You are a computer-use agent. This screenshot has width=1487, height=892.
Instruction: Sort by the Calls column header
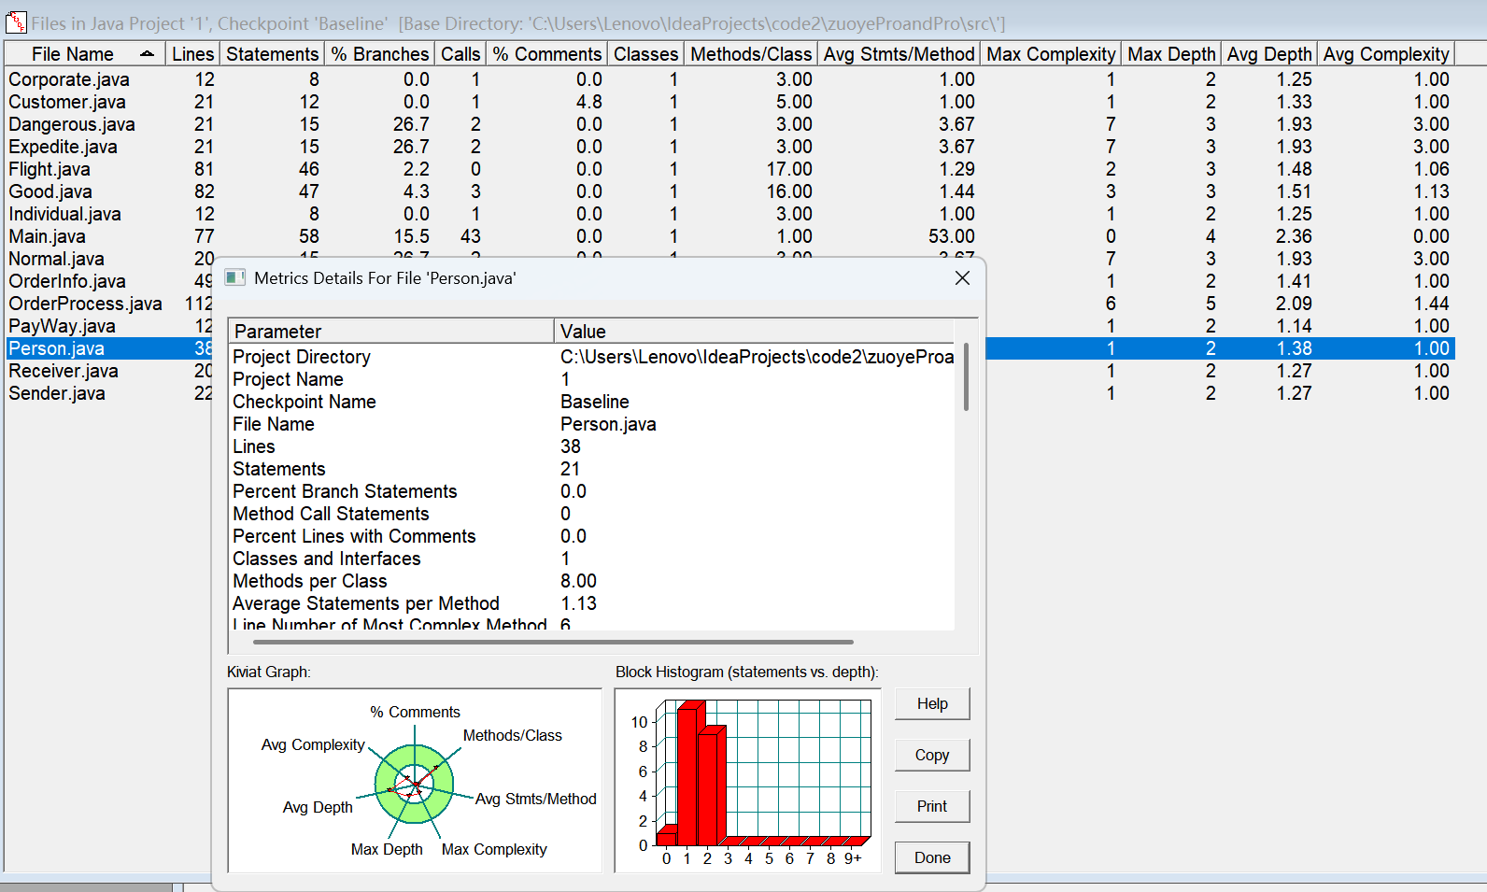(460, 54)
